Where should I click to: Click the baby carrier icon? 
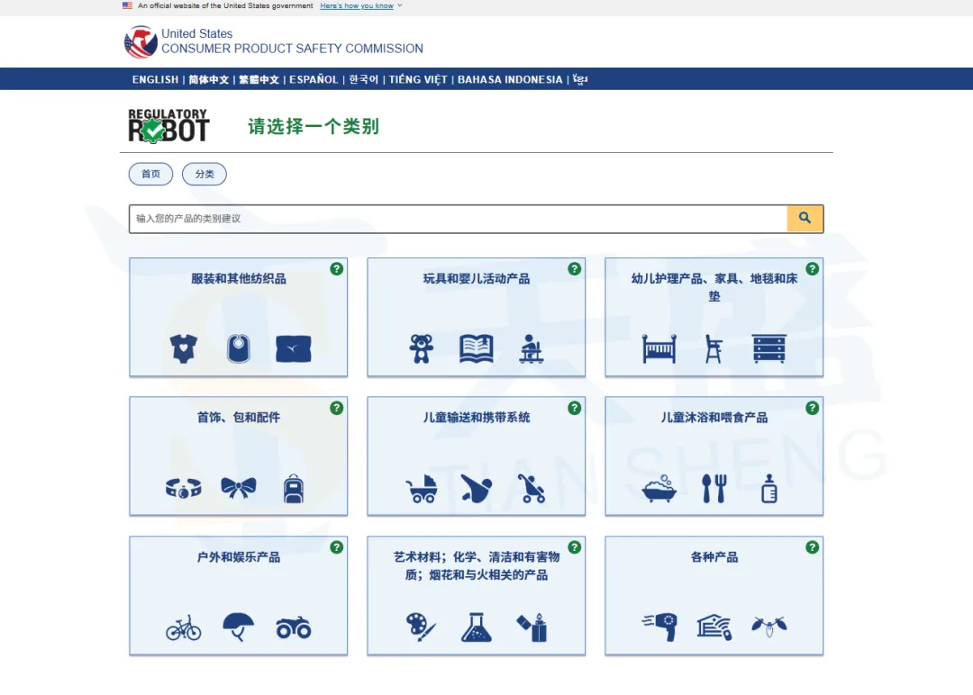tap(476, 488)
